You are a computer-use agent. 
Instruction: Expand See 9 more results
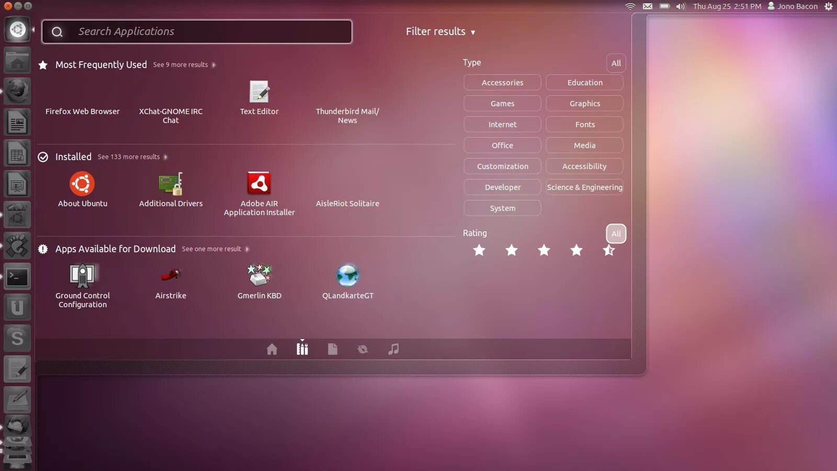click(184, 65)
